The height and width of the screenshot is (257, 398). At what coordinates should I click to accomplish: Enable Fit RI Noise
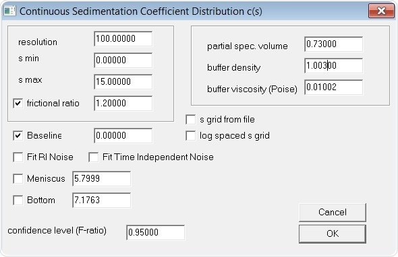coord(18,157)
